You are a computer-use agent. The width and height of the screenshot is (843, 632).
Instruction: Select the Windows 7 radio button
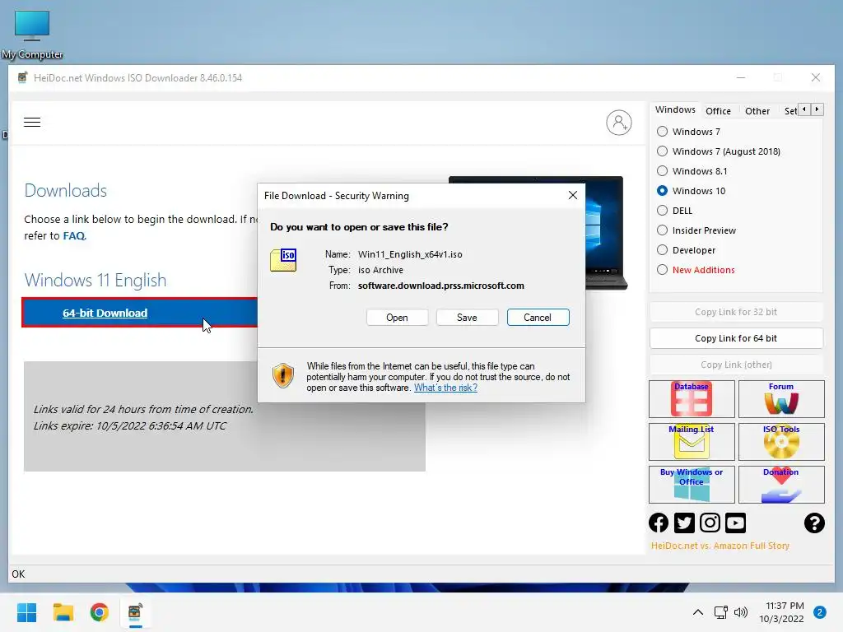tap(663, 132)
